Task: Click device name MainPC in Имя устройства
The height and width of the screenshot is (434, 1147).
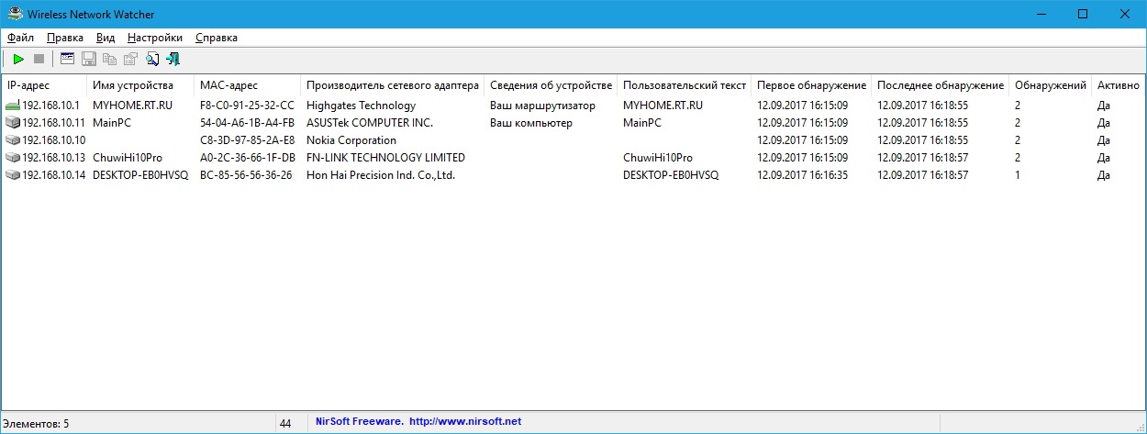Action: 113,123
